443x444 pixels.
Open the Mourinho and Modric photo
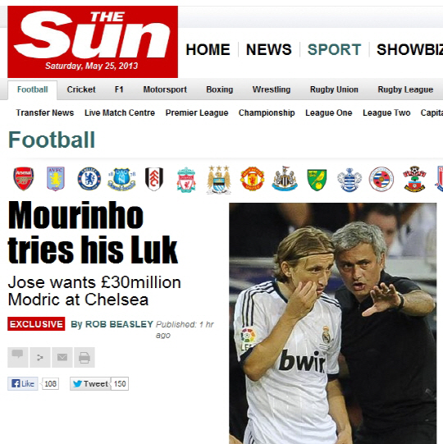[x=333, y=323]
